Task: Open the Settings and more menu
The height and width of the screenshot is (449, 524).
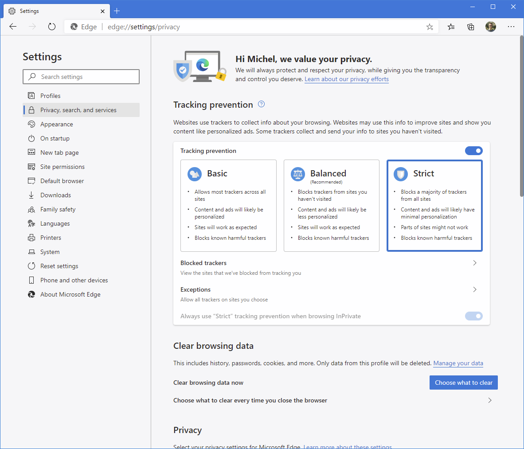Action: 511,27
